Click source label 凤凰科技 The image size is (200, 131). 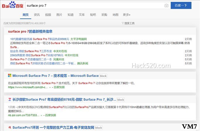click(59, 59)
